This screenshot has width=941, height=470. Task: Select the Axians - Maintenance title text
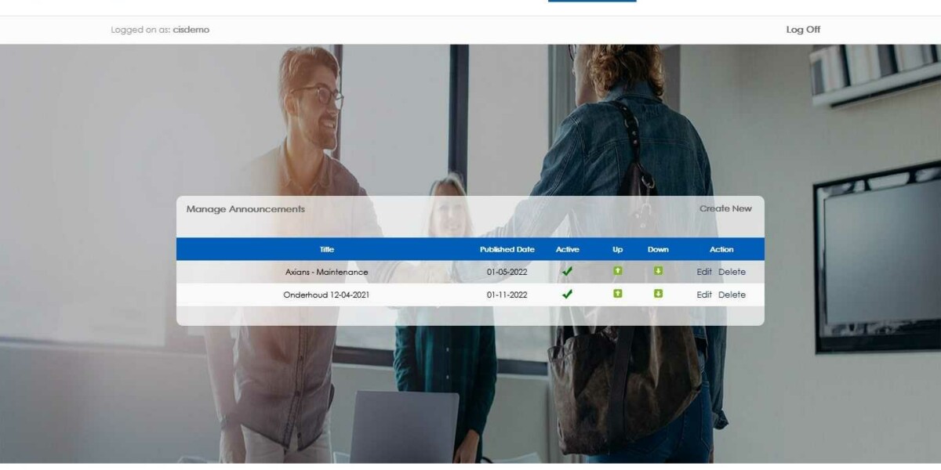(326, 272)
